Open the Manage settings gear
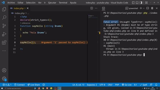Image resolution: width=160 pixels, height=90 pixels. (4, 78)
